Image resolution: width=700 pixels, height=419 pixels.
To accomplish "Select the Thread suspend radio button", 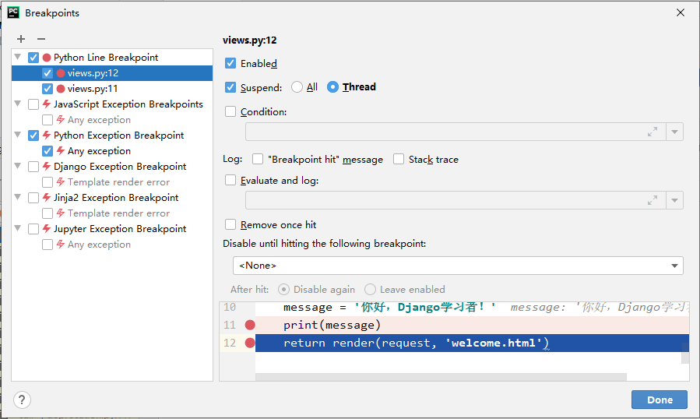I will coord(332,87).
